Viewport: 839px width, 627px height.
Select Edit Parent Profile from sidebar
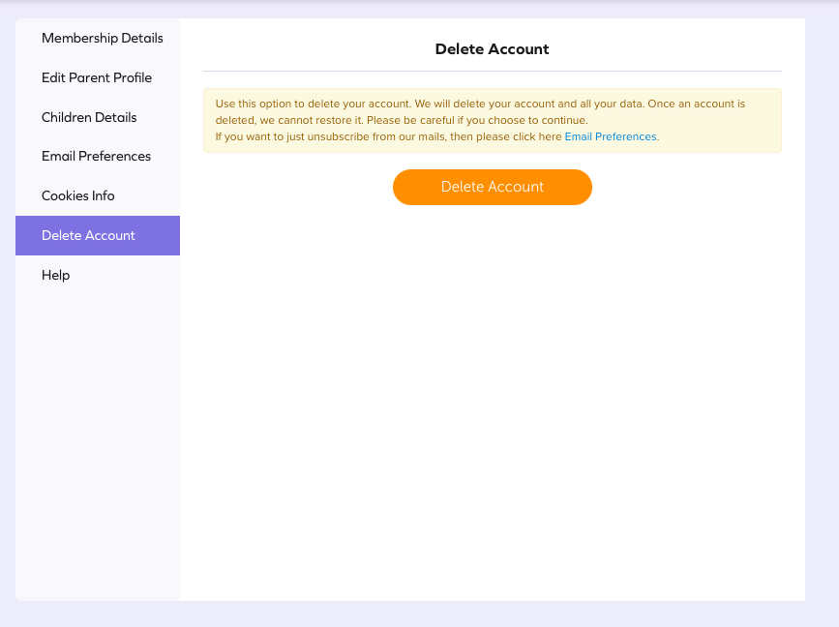coord(96,77)
